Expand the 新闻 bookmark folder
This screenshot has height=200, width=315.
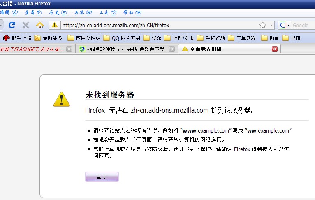click(270, 38)
